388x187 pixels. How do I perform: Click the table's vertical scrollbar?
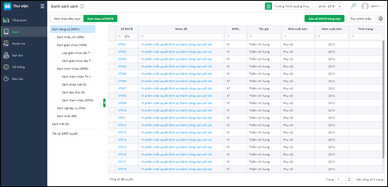(x=383, y=99)
